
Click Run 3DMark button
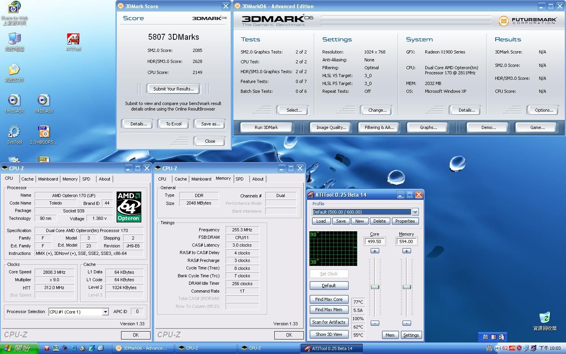266,127
